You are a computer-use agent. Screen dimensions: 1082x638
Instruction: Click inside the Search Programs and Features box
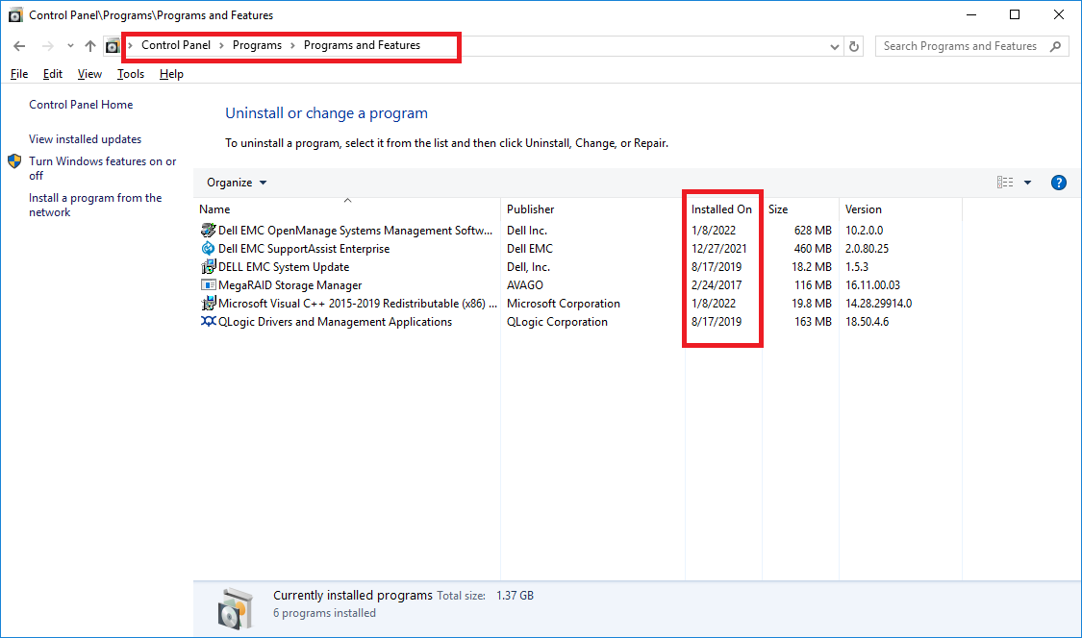click(962, 45)
